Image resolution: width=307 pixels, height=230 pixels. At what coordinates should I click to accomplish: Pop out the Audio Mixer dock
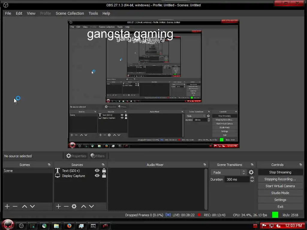pyautogui.click(x=204, y=165)
